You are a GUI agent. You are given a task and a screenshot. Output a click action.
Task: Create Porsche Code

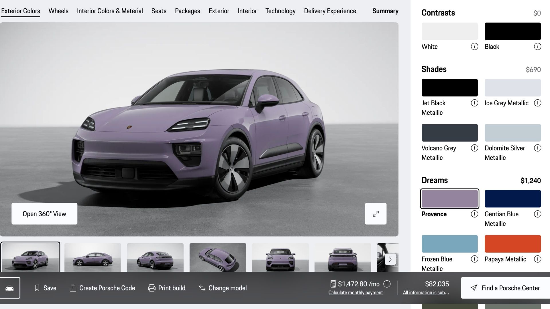tap(102, 288)
